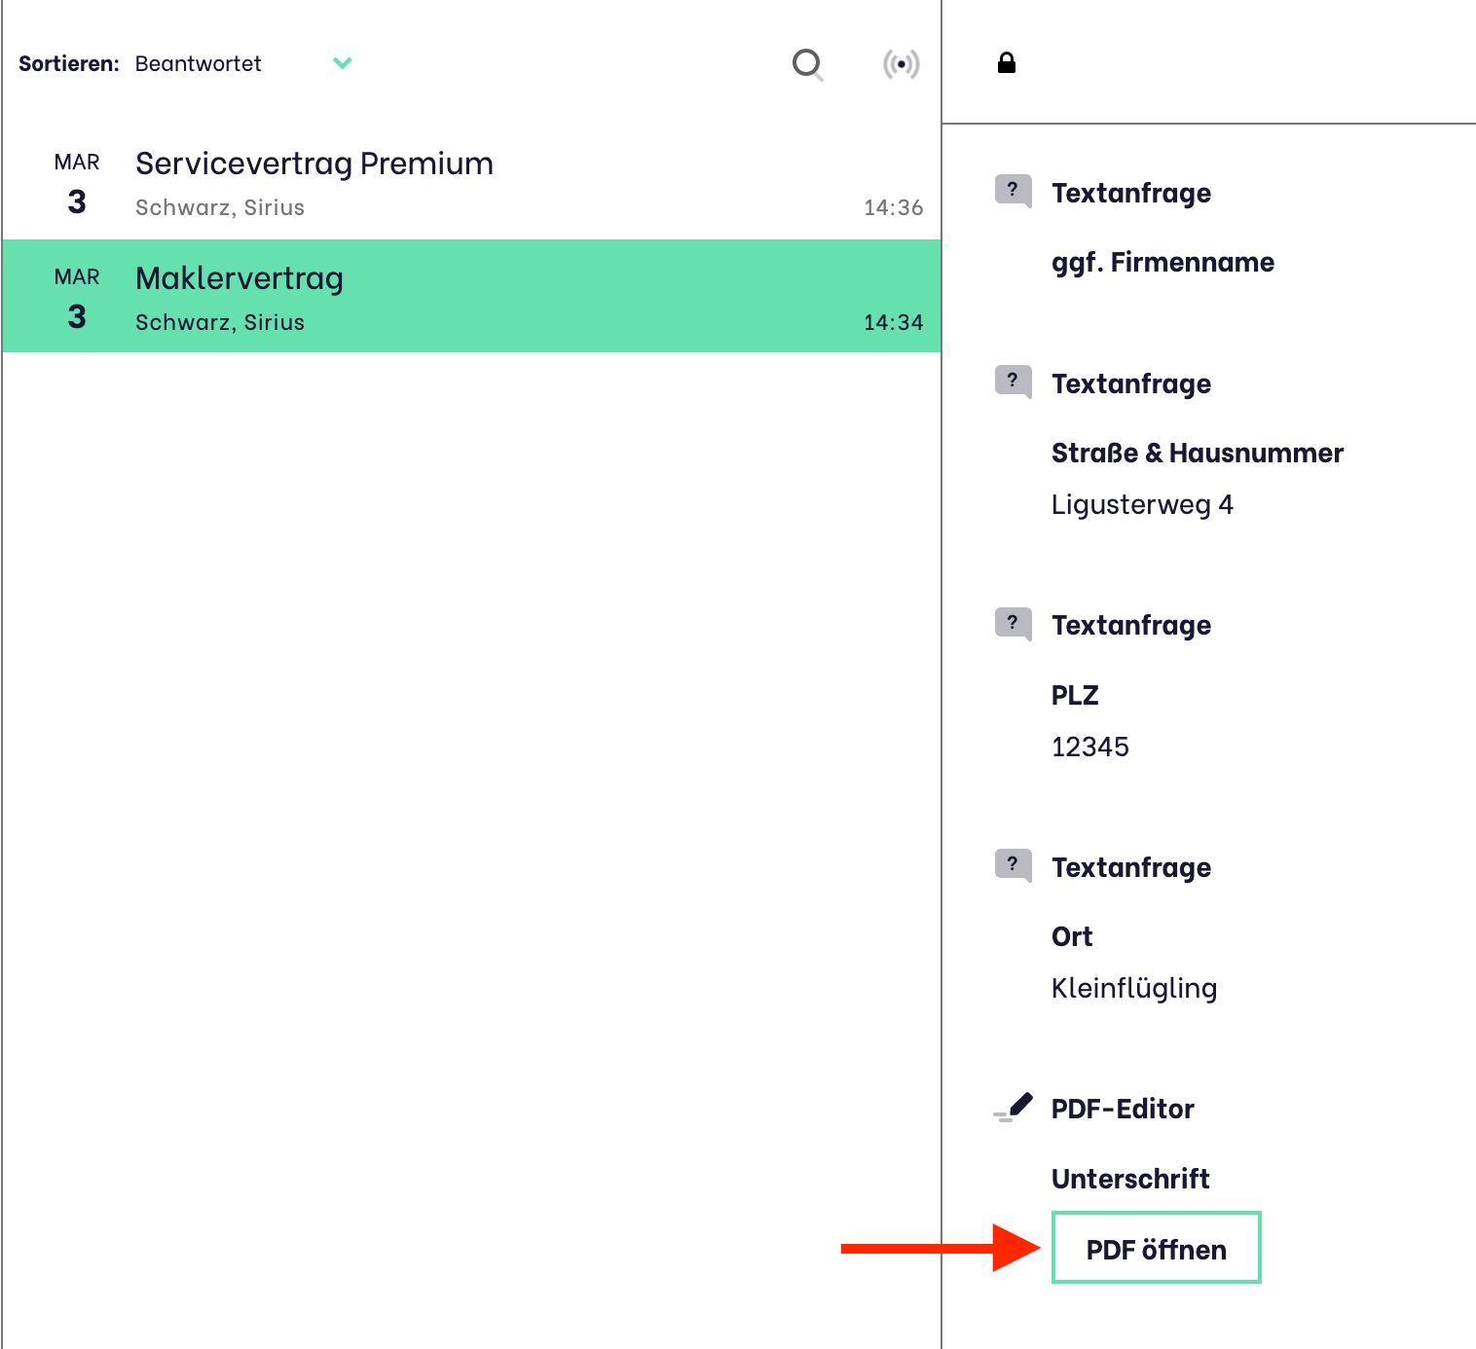1476x1349 pixels.
Task: Click the PDF-Editor section heading
Action: coord(1123,1109)
